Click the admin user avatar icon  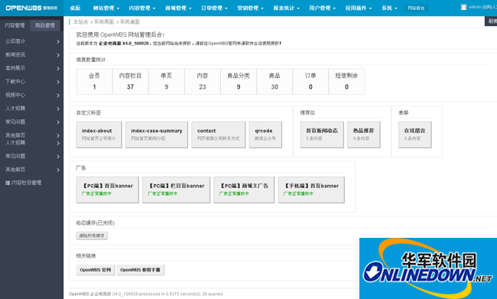pyautogui.click(x=463, y=7)
